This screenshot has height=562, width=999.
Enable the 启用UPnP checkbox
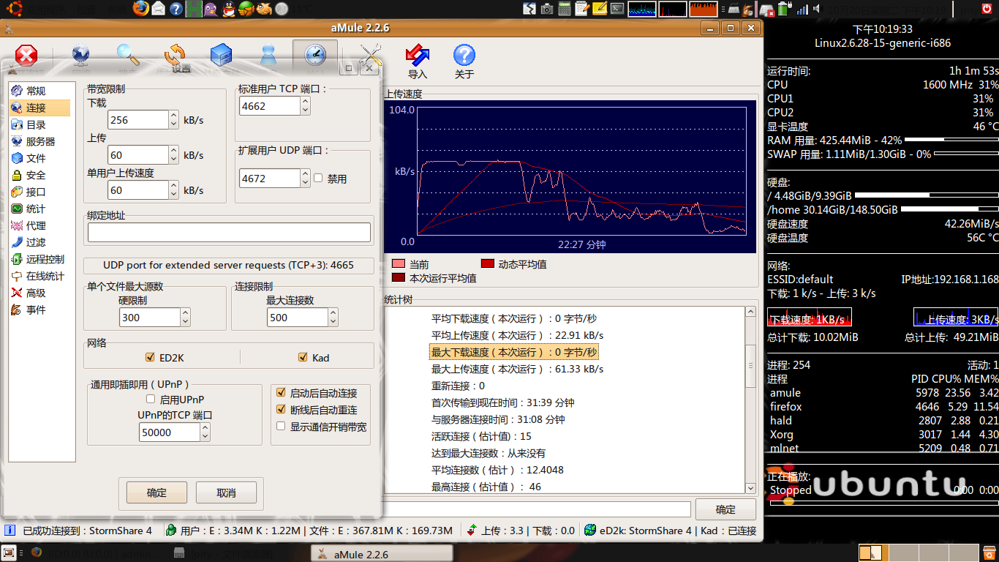point(151,399)
